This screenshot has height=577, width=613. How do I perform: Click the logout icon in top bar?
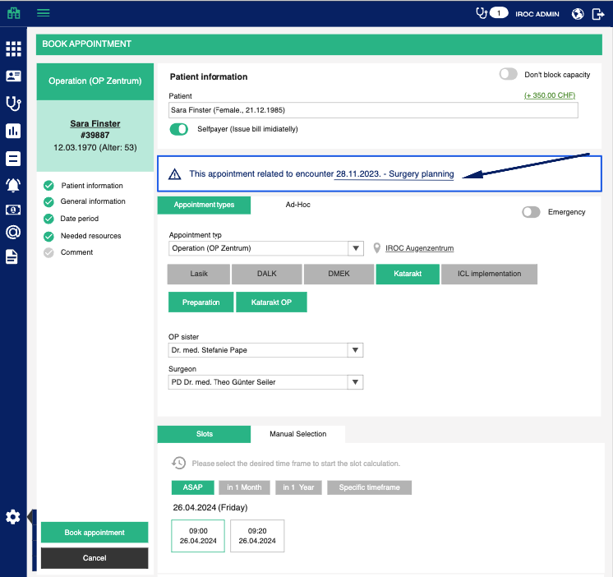[597, 14]
